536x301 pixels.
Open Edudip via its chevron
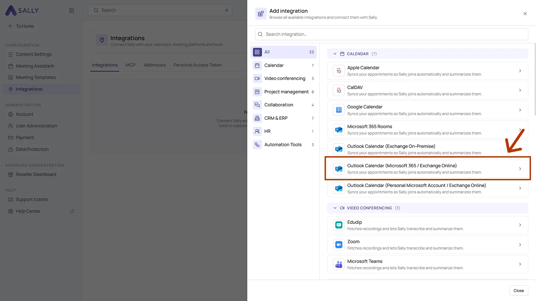tap(520, 225)
